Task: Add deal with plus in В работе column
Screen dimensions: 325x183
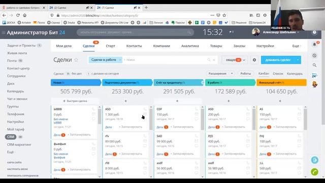Action: [229, 101]
